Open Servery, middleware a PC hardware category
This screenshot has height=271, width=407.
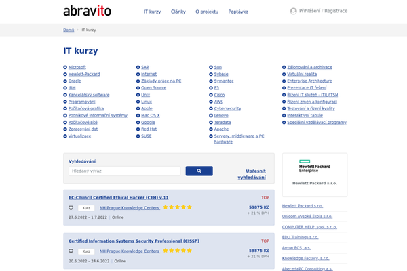click(239, 139)
